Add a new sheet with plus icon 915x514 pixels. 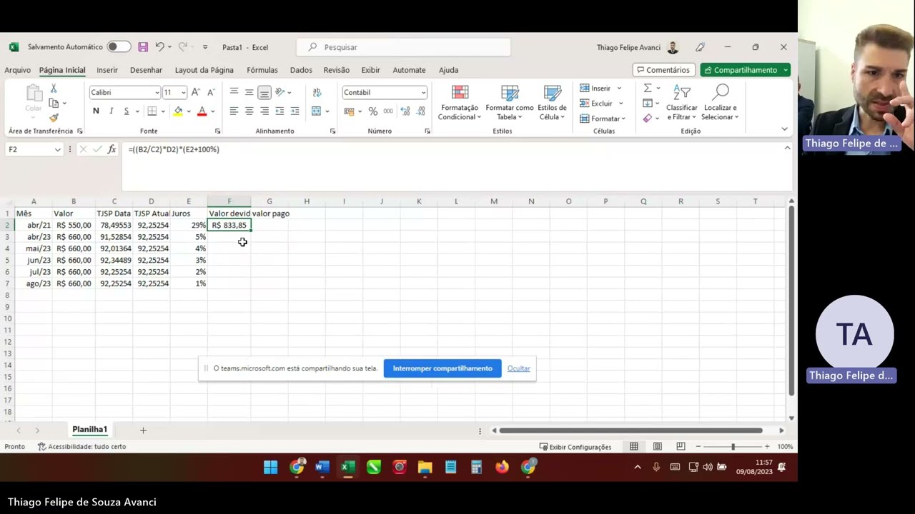click(x=143, y=430)
